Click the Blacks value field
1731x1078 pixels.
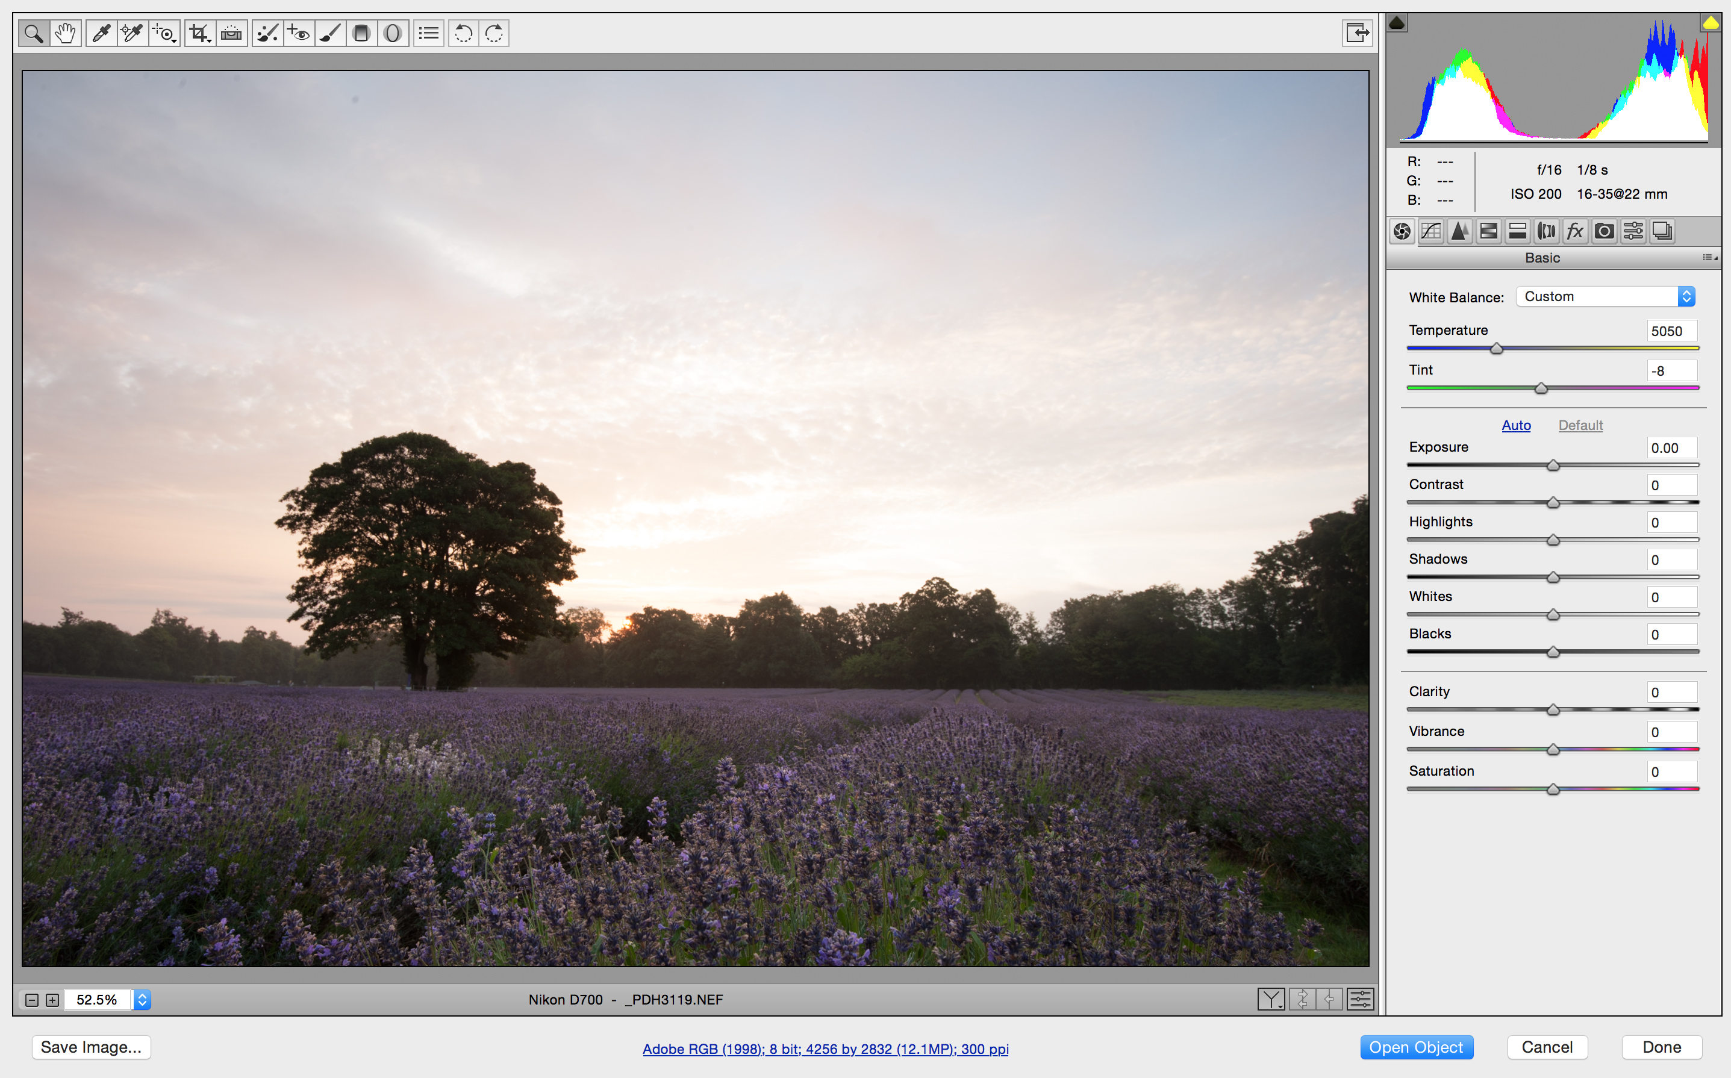click(x=1672, y=635)
